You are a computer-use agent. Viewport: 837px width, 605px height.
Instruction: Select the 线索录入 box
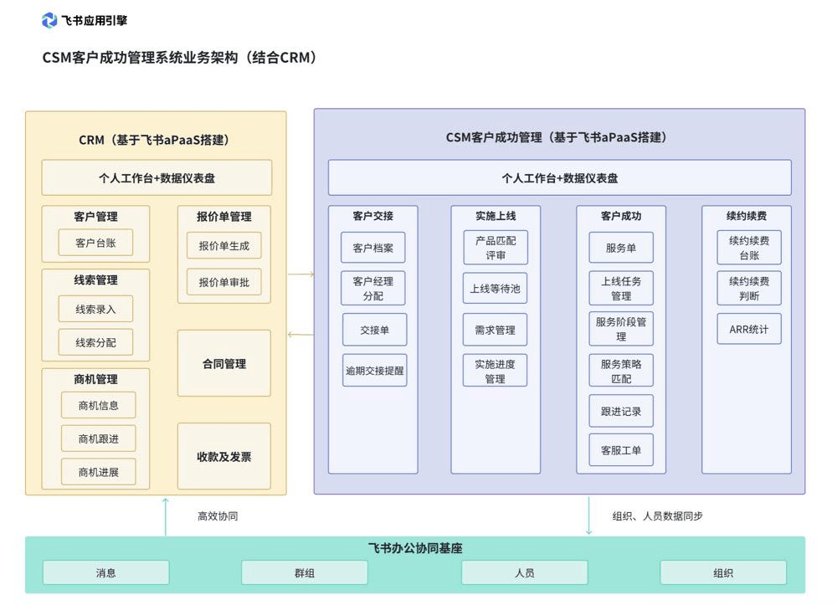[95, 309]
